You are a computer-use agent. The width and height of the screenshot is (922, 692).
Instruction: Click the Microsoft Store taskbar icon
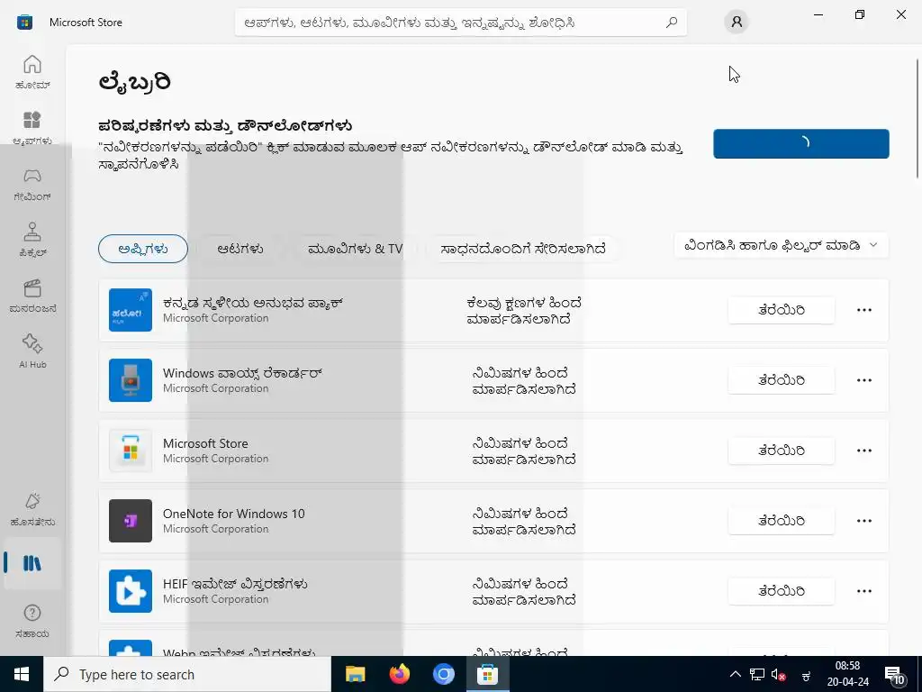(x=487, y=674)
